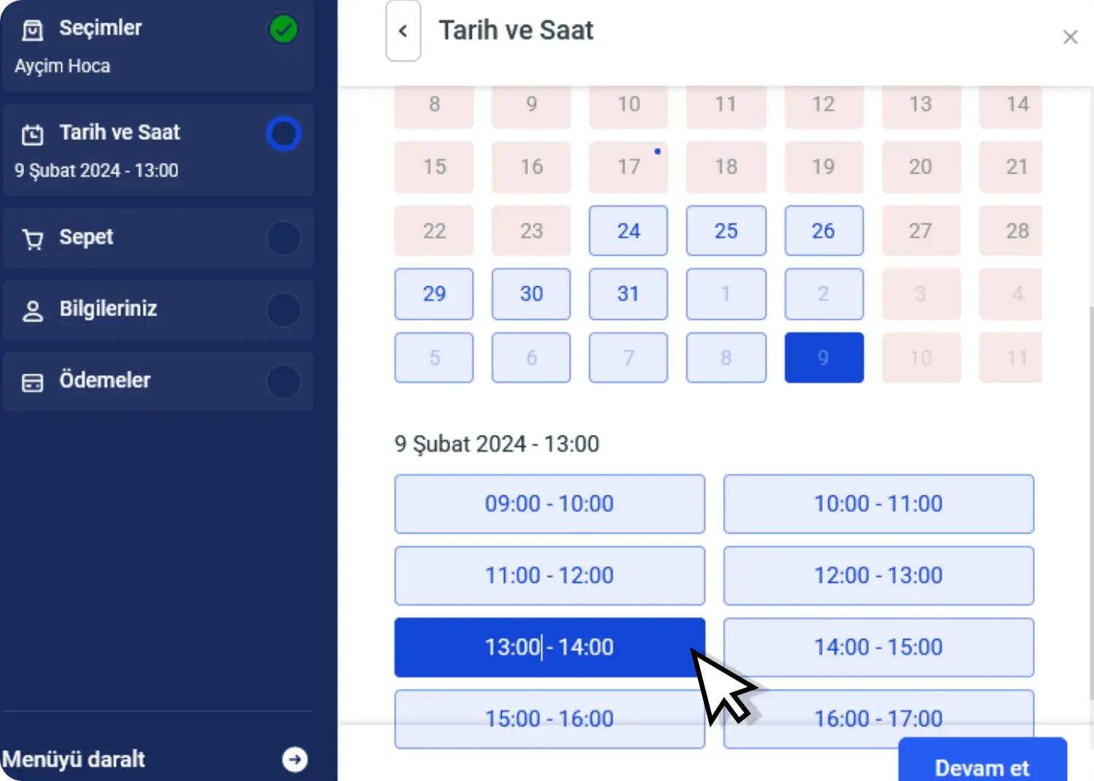Click the green Seçimler completed checkmark
The width and height of the screenshot is (1094, 781).
click(x=283, y=30)
